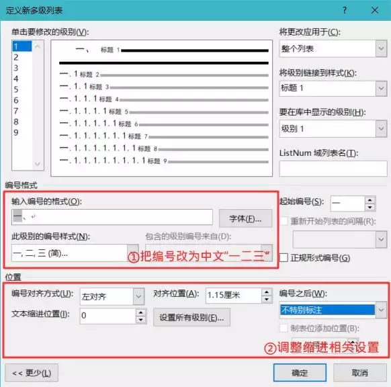Viewport: 391px width, 387px height.
Task: Increase the starting number with up arrow
Action: [x=370, y=200]
